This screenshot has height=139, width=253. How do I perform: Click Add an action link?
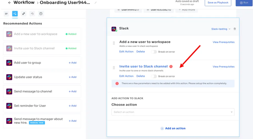click(175, 128)
